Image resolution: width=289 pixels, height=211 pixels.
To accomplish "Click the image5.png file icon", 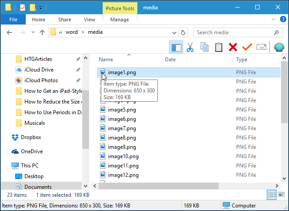I will pos(103,110).
